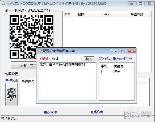
Task: Click the 事件列表 label
Action: [x=12, y=80]
